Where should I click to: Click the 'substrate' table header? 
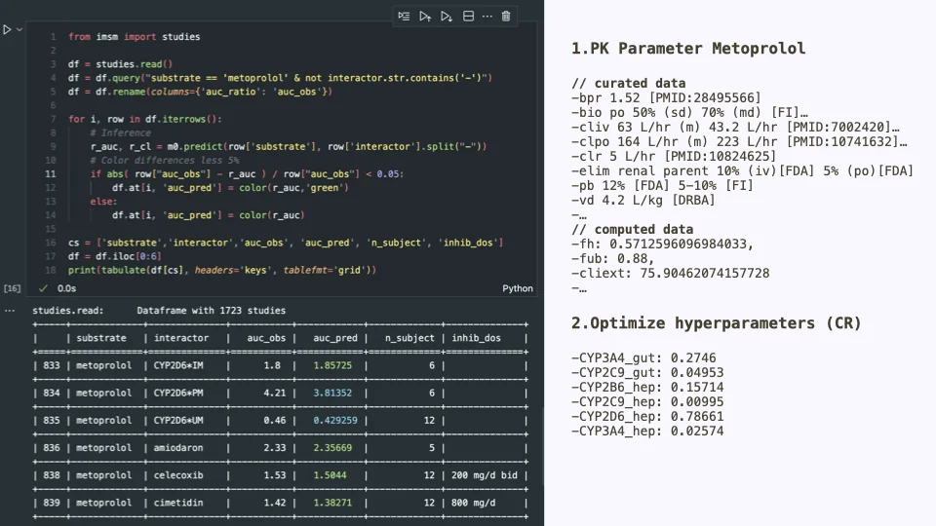click(x=101, y=338)
